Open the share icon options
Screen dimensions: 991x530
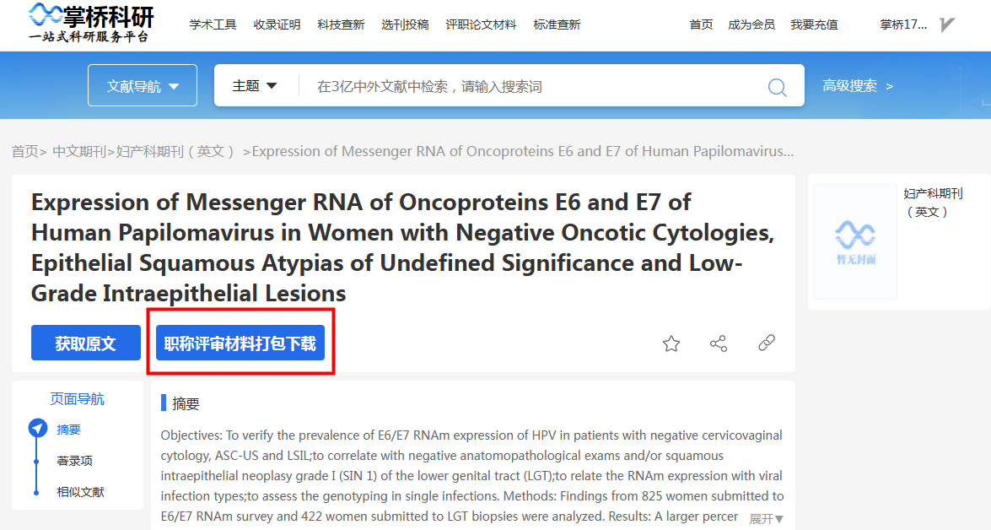(719, 343)
